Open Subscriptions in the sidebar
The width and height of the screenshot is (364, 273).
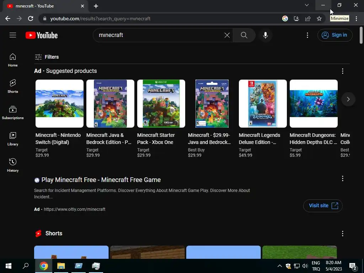click(x=13, y=113)
